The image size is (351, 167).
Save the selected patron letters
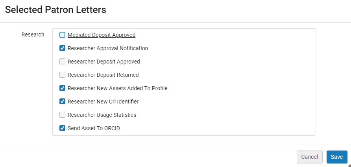coord(337,157)
